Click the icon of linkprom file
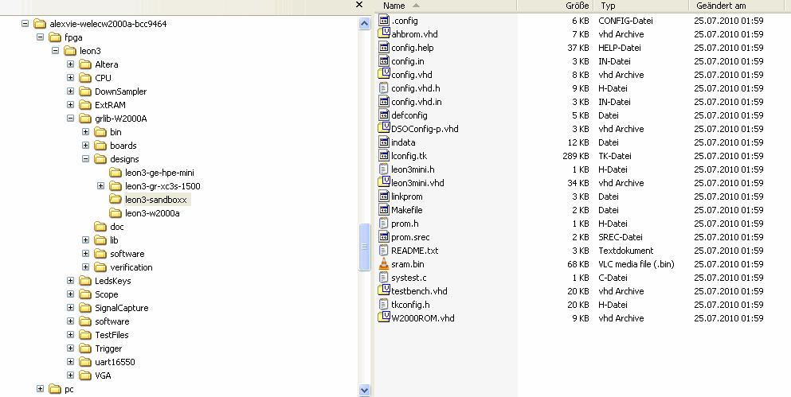 tap(384, 196)
